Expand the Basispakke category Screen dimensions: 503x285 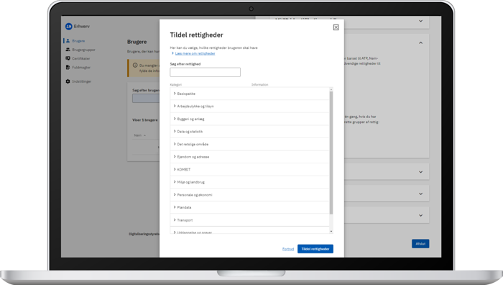pyautogui.click(x=249, y=94)
